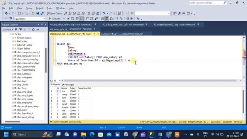Click the Query Options icon

pos(77,19)
